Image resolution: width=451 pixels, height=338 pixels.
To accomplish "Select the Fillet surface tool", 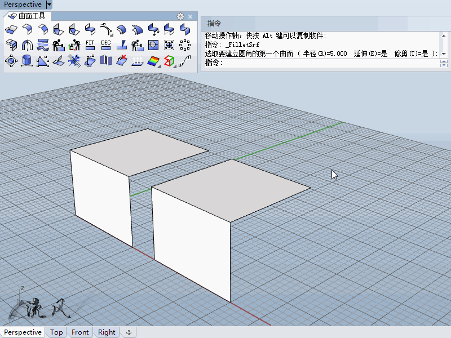I will pyautogui.click(x=27, y=29).
